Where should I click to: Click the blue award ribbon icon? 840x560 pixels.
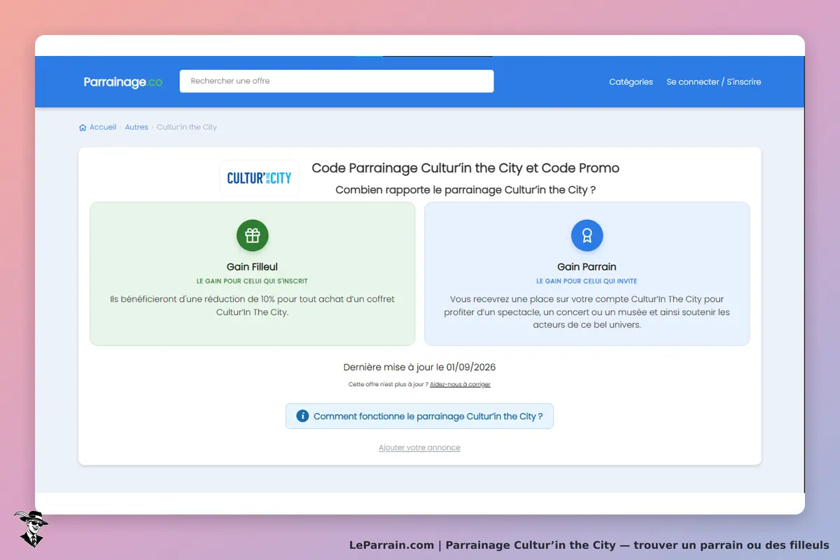587,235
